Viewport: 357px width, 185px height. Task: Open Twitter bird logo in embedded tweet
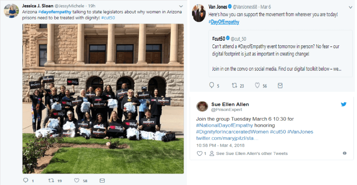344,104
